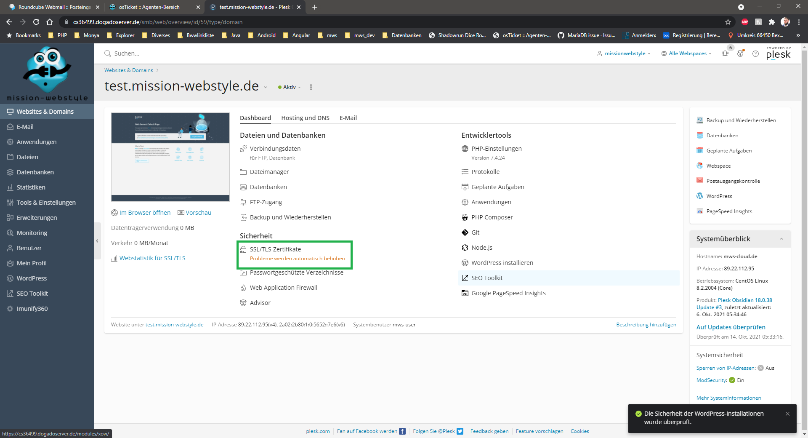Open the Node.js icon entry
The height and width of the screenshot is (438, 808).
[x=465, y=248]
